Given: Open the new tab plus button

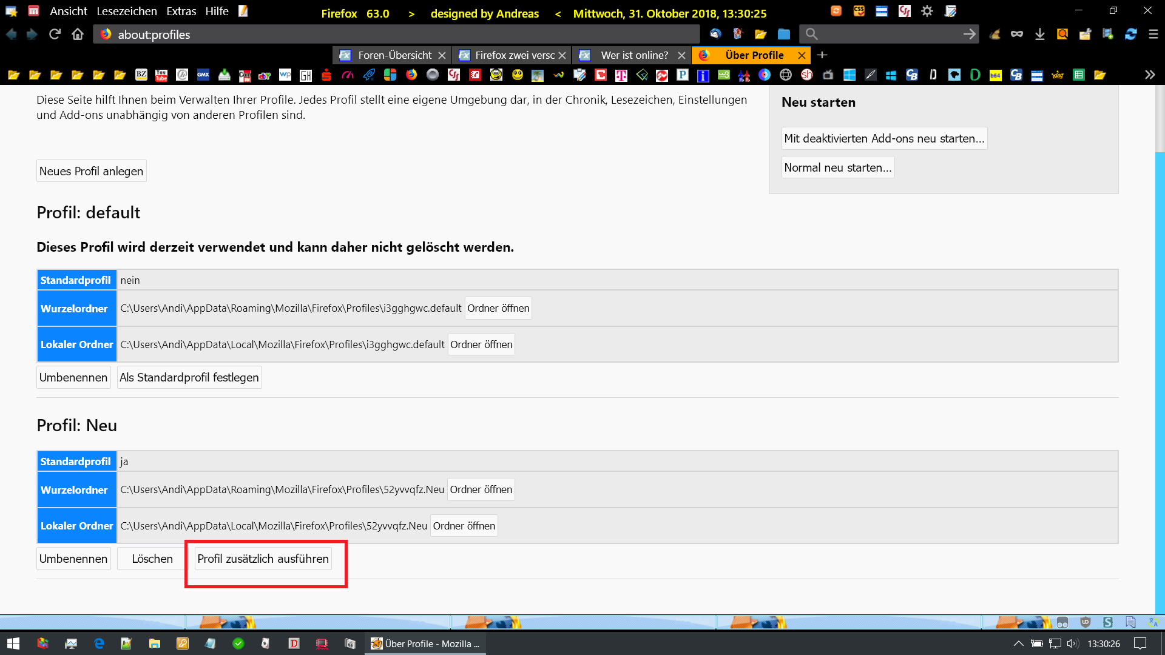Looking at the screenshot, I should coord(822,55).
